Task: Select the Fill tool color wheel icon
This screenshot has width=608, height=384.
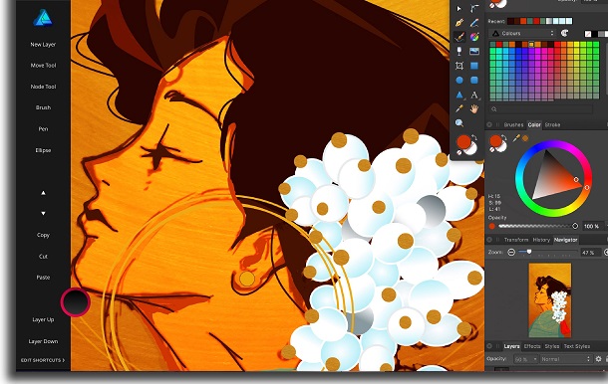Action: click(474, 37)
